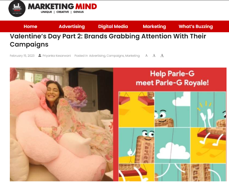
Task: Click the Marketing category link under title
Action: (x=132, y=56)
